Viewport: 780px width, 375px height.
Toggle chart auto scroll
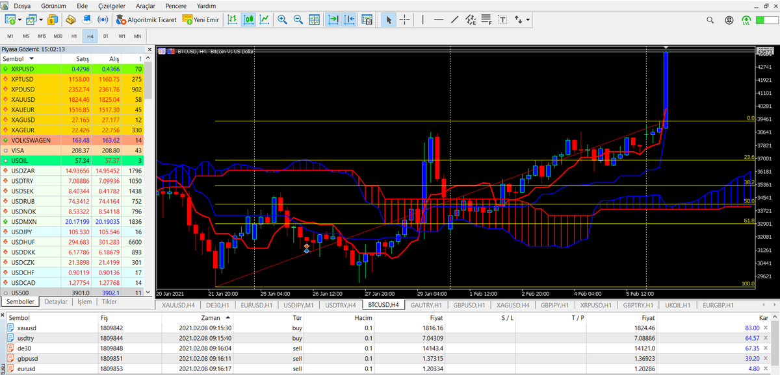(333, 19)
